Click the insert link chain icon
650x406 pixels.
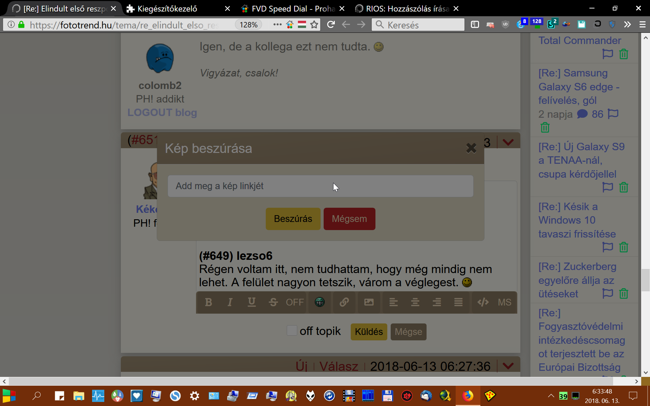point(344,302)
